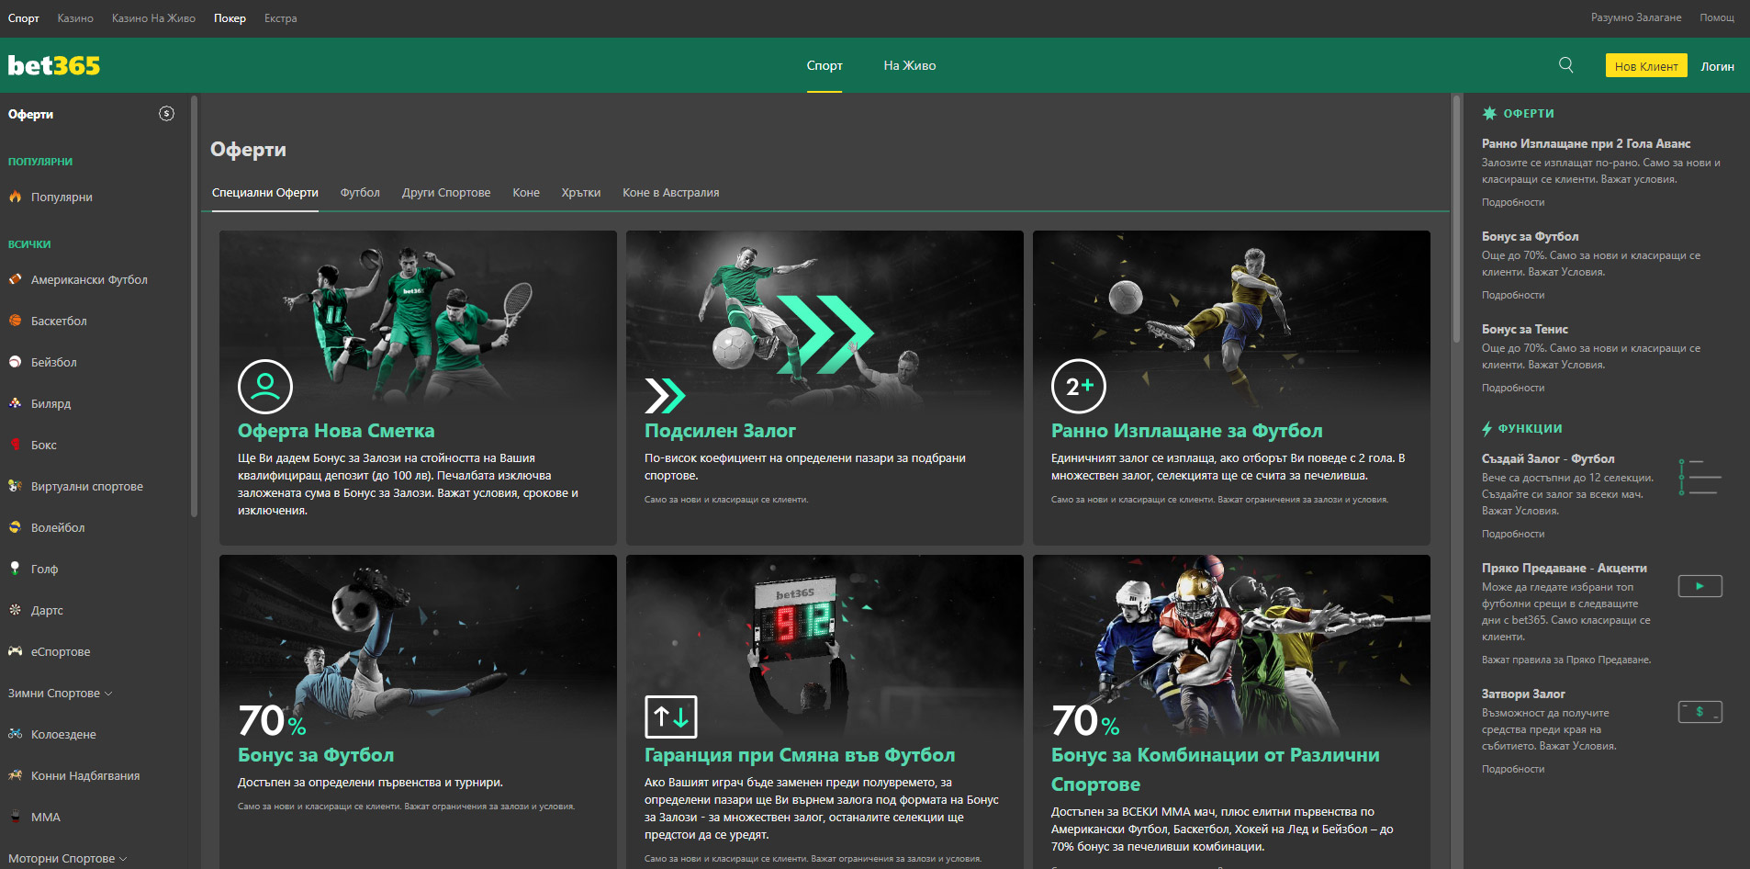
Task: Expand Моторни Спортове in the sidebar
Action: (68, 859)
